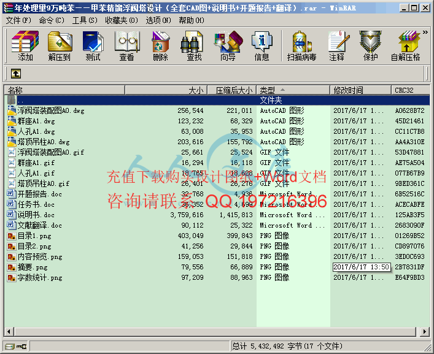The image size is (434, 354).
Task: Click the status text 总计 5,432,492 字节
Action: pos(267,346)
